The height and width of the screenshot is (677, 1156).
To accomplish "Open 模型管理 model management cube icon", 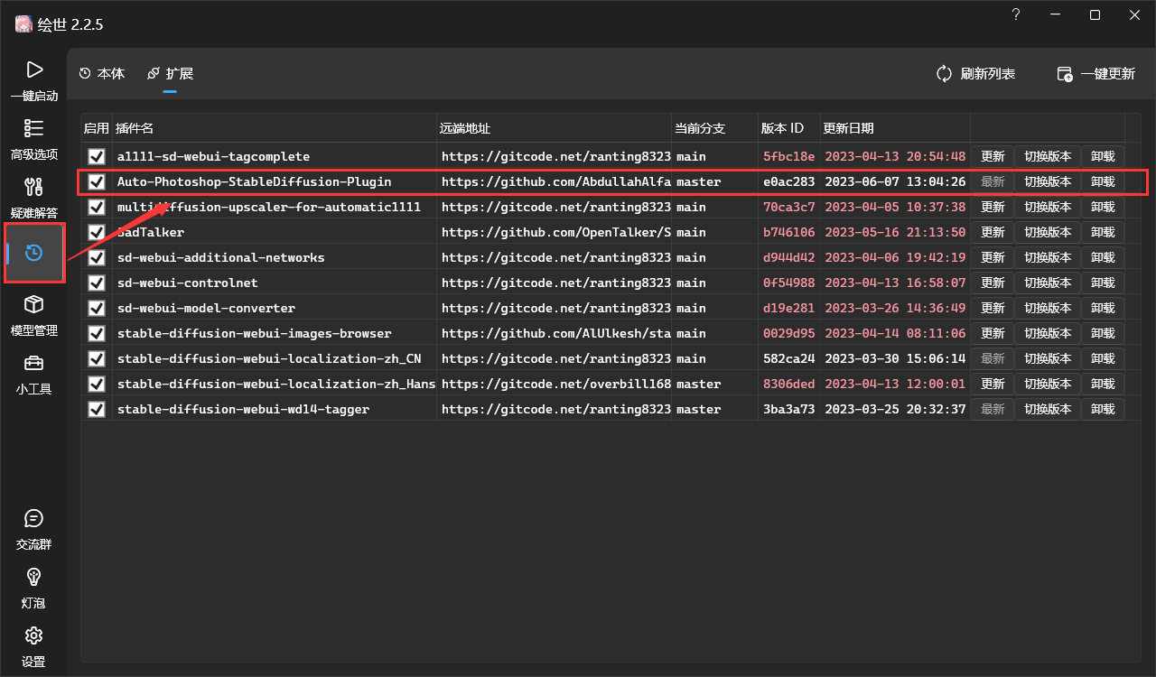I will tap(33, 304).
